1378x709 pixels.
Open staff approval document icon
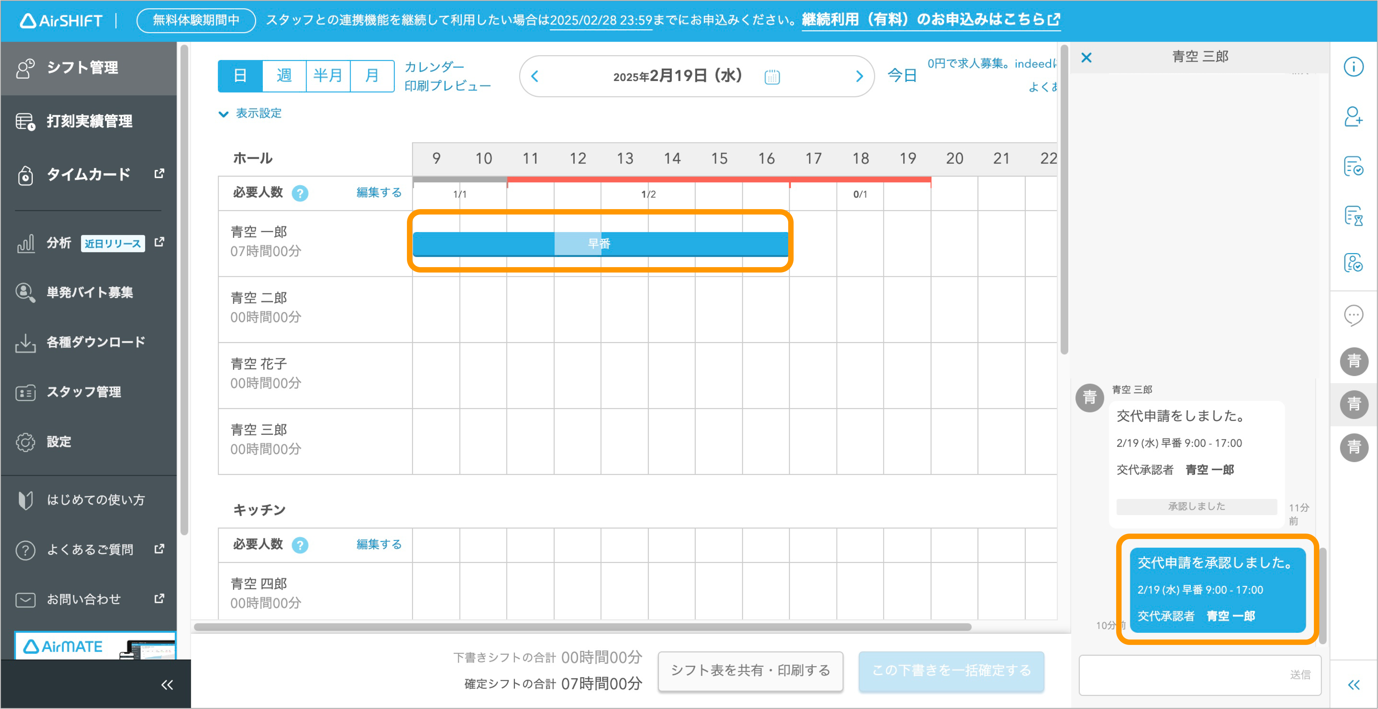pyautogui.click(x=1353, y=262)
